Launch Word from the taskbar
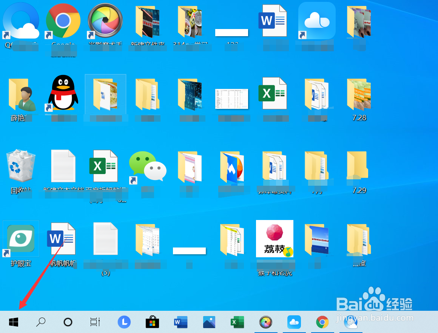 180,322
